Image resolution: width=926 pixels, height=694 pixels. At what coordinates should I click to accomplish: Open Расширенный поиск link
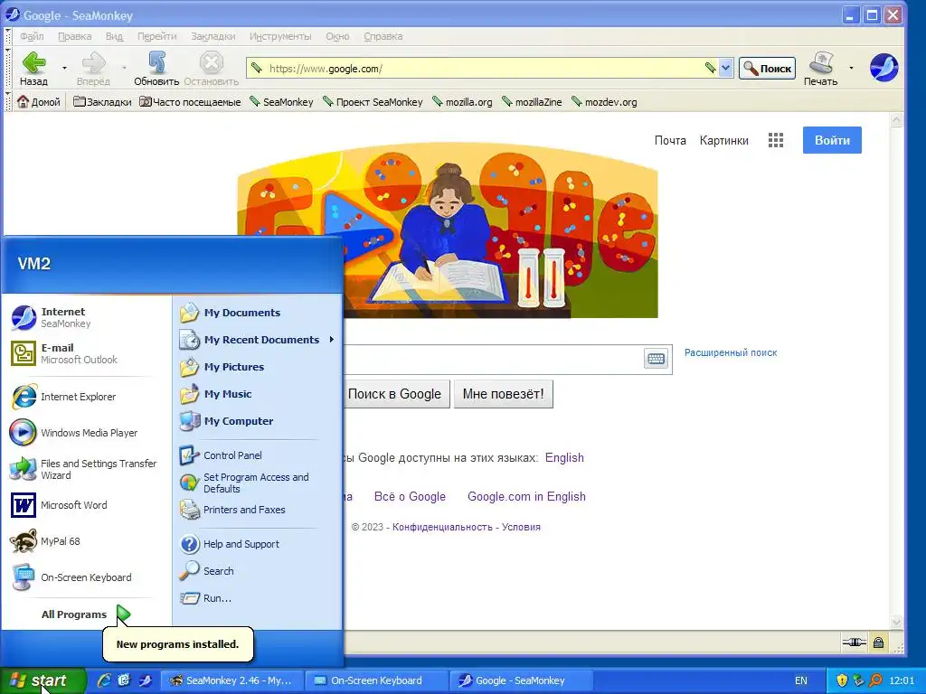pyautogui.click(x=731, y=352)
